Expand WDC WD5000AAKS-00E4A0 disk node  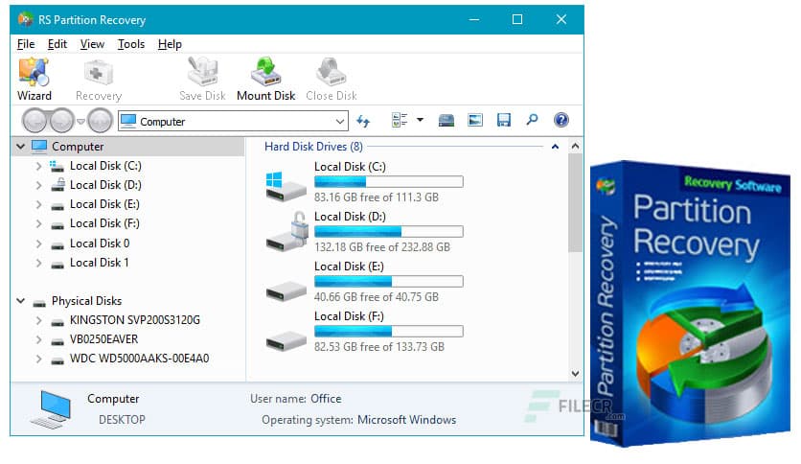tap(39, 359)
